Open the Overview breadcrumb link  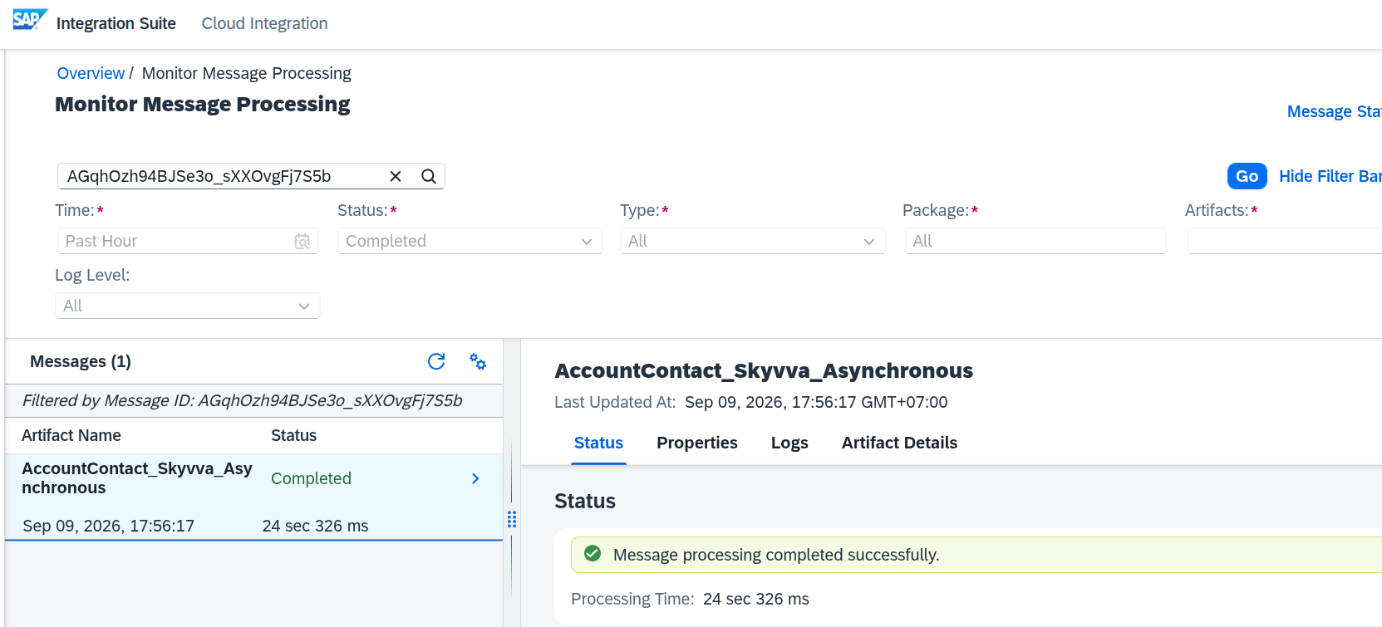91,73
